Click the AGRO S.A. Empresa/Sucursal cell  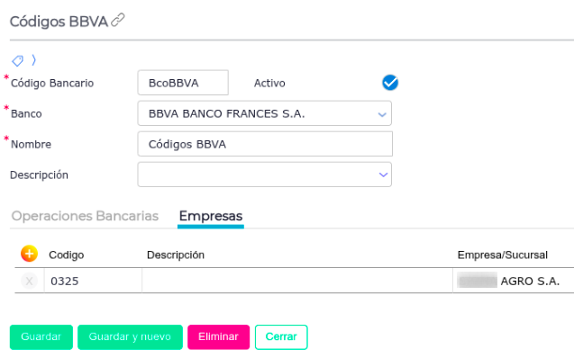click(x=514, y=281)
